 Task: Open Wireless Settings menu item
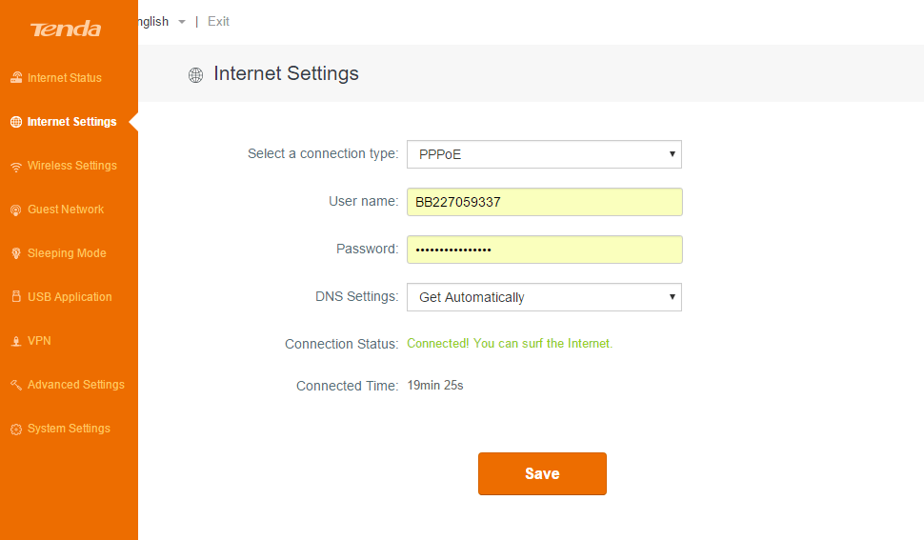[72, 166]
